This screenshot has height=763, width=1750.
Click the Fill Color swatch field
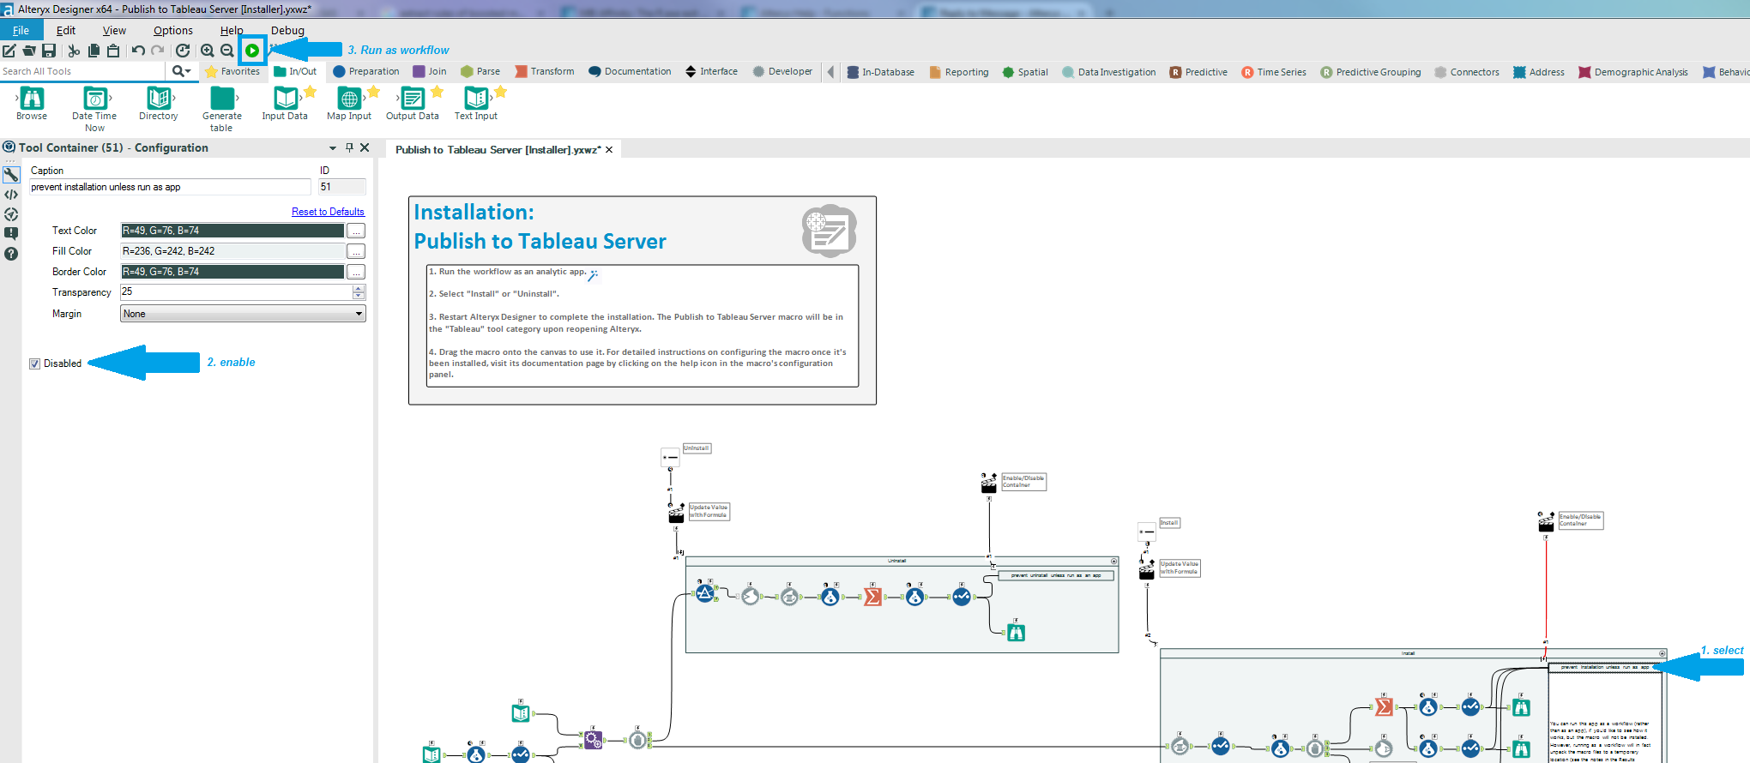click(232, 251)
